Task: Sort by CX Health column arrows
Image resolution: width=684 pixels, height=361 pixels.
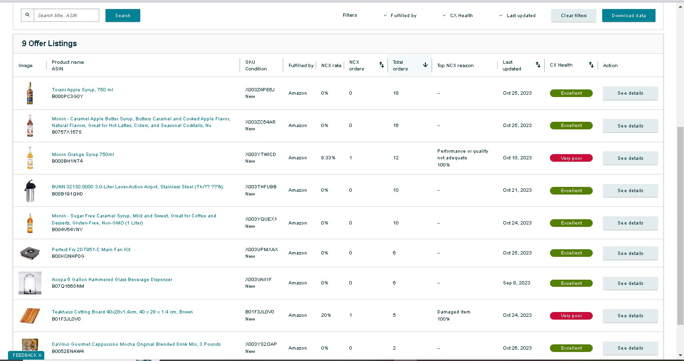Action: pos(591,65)
